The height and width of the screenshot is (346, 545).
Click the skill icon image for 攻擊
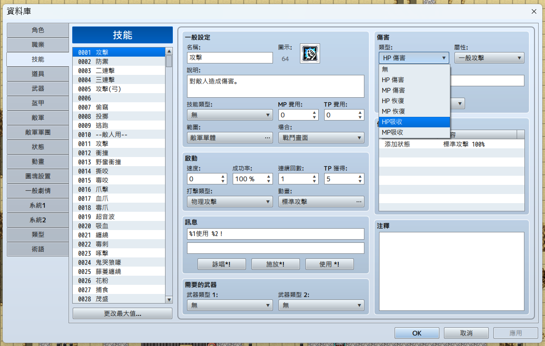coord(310,53)
